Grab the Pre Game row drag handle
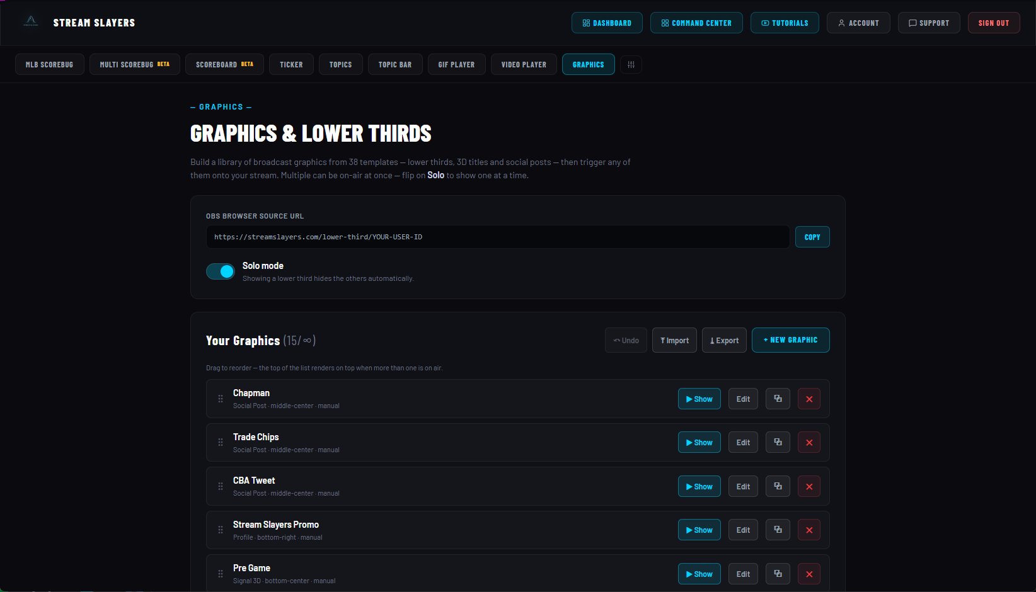The width and height of the screenshot is (1036, 592). [x=221, y=574]
